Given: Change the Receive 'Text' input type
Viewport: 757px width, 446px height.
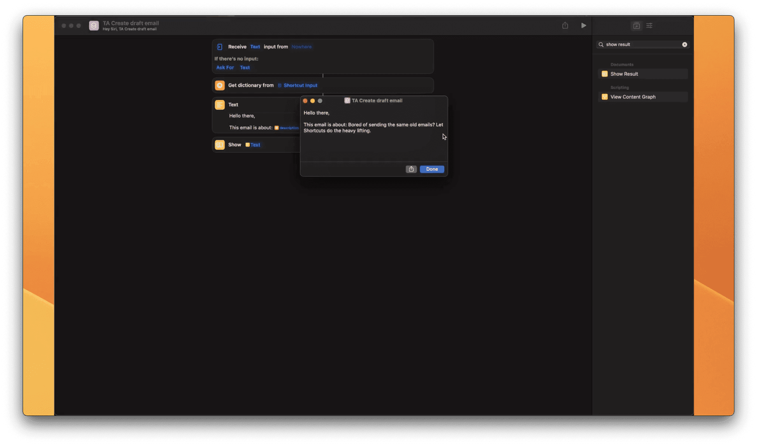Looking at the screenshot, I should point(255,47).
